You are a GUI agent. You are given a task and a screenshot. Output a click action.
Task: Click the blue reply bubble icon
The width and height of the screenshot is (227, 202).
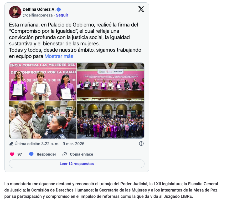[x=31, y=154]
